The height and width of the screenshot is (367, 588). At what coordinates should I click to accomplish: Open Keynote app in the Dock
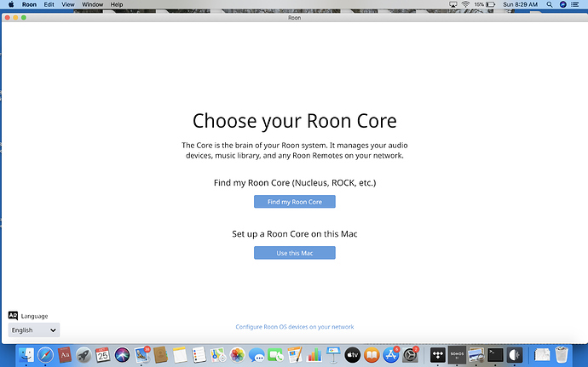tap(333, 354)
